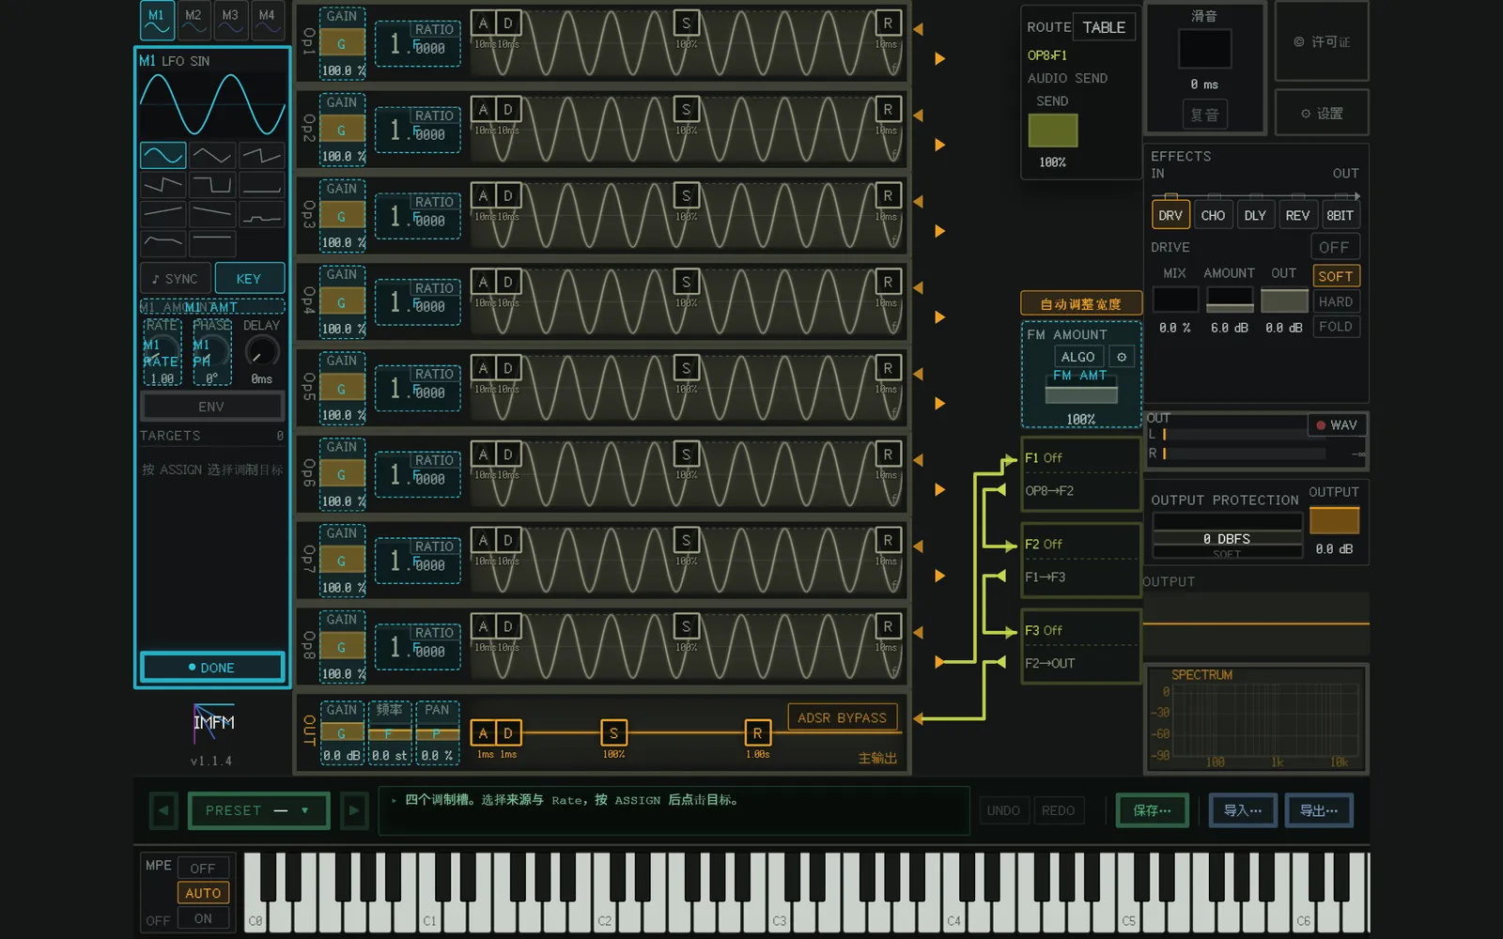The height and width of the screenshot is (939, 1503).
Task: Open the 保存 save menu
Action: pos(1153,810)
